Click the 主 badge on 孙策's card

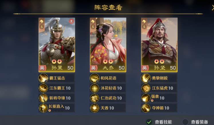click(71, 21)
